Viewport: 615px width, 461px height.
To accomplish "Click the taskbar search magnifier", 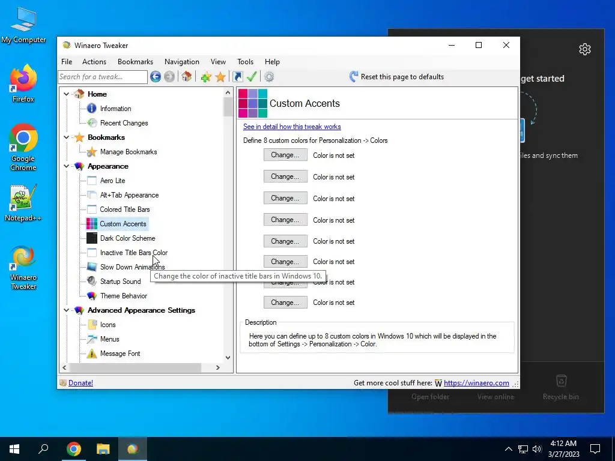I will click(43, 449).
